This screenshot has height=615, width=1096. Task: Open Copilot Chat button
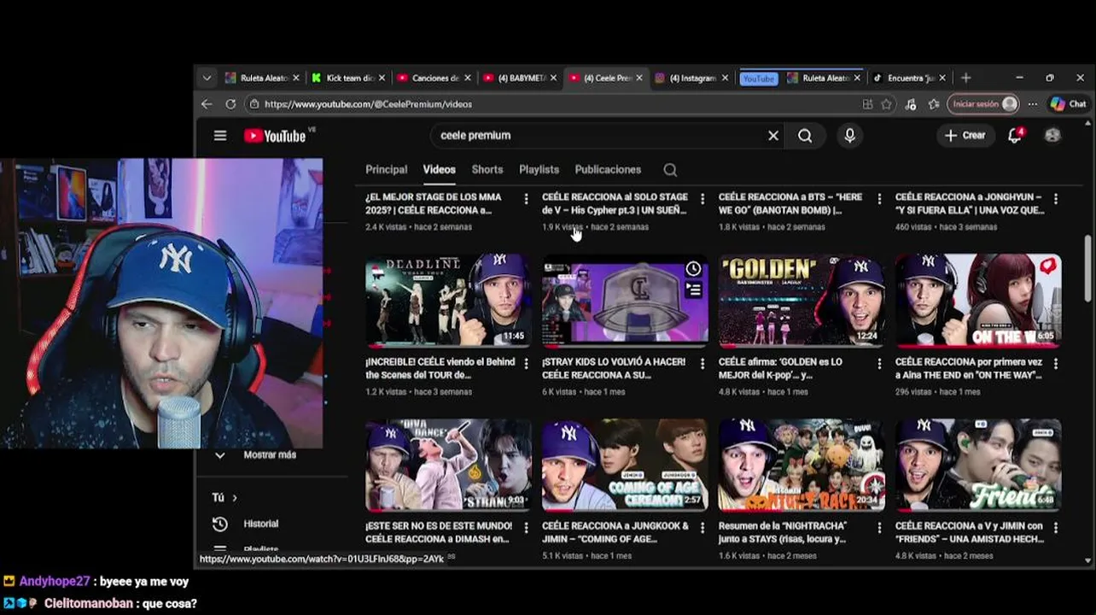pyautogui.click(x=1068, y=103)
